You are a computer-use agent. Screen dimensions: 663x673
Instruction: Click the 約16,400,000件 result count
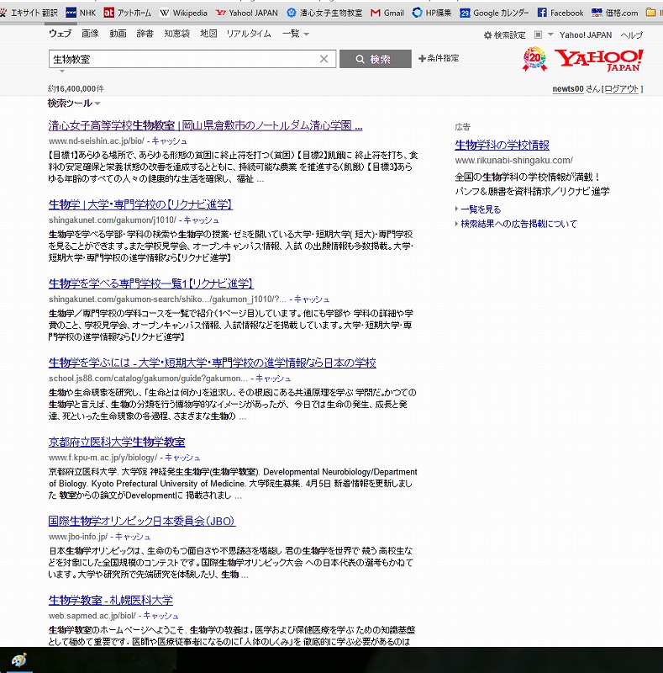(x=76, y=89)
